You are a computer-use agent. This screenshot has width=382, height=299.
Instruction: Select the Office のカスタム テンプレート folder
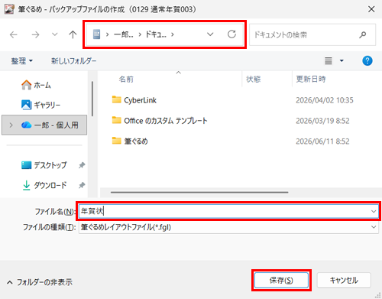(160, 121)
